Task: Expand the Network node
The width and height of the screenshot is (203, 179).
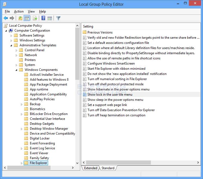Action: click(16, 55)
